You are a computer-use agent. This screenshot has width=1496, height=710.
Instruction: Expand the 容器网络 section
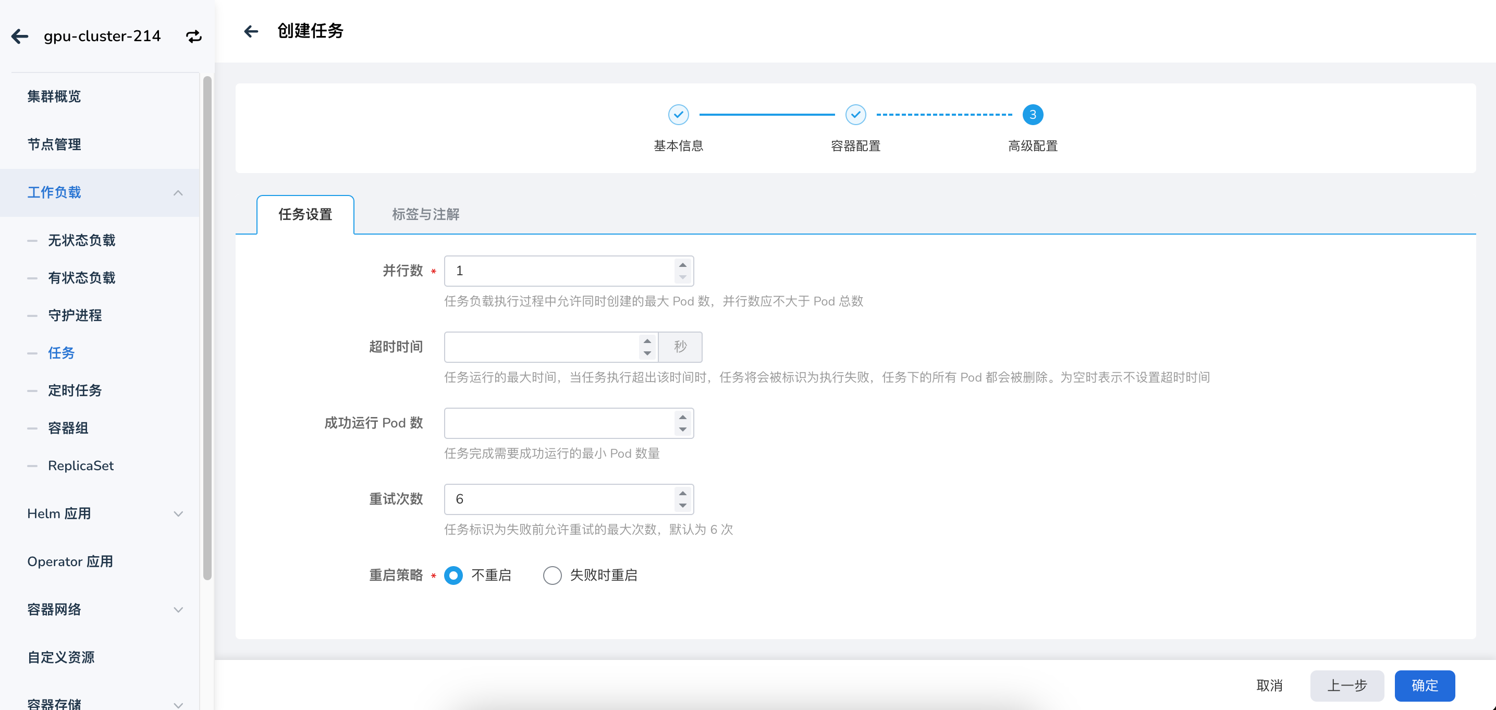tap(178, 609)
